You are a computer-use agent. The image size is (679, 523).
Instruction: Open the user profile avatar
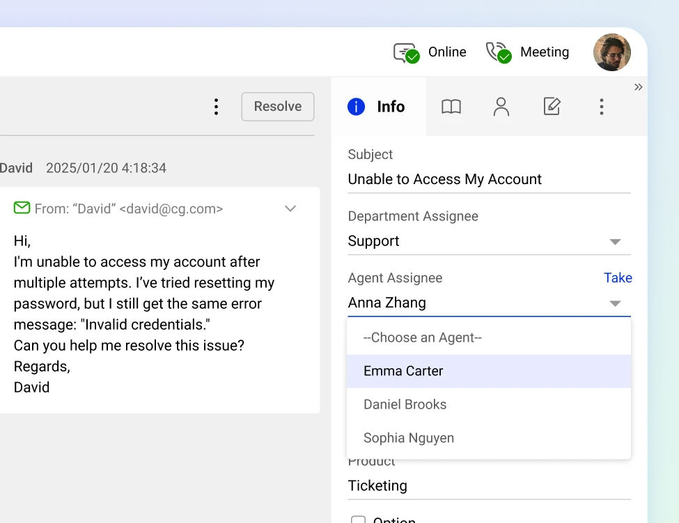611,52
